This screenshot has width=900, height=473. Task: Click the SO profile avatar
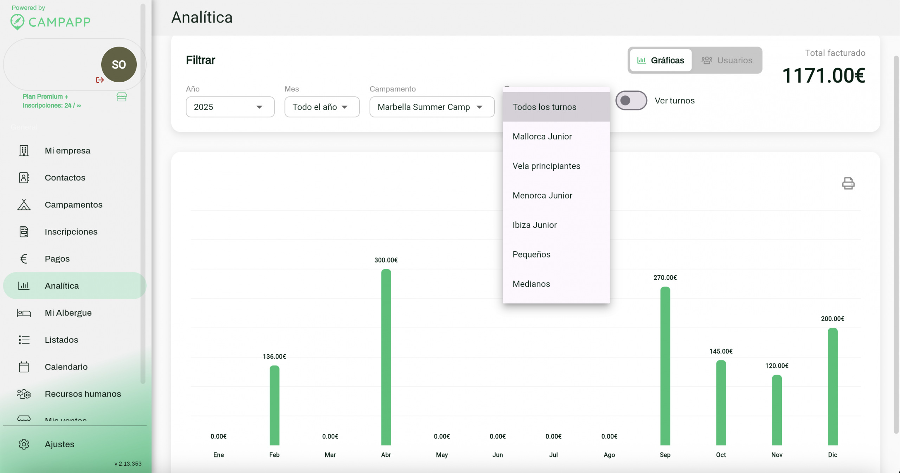[119, 64]
